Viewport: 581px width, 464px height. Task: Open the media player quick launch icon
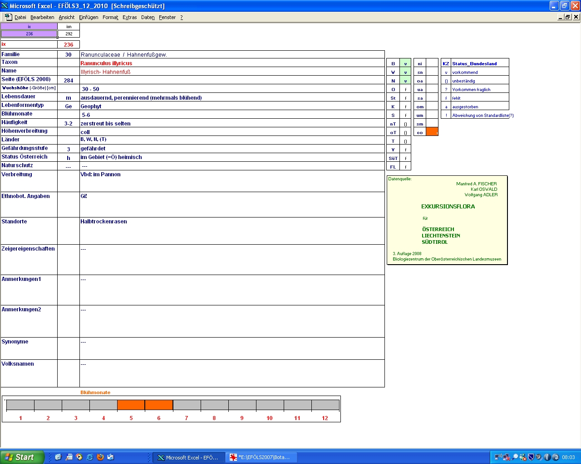(x=79, y=457)
